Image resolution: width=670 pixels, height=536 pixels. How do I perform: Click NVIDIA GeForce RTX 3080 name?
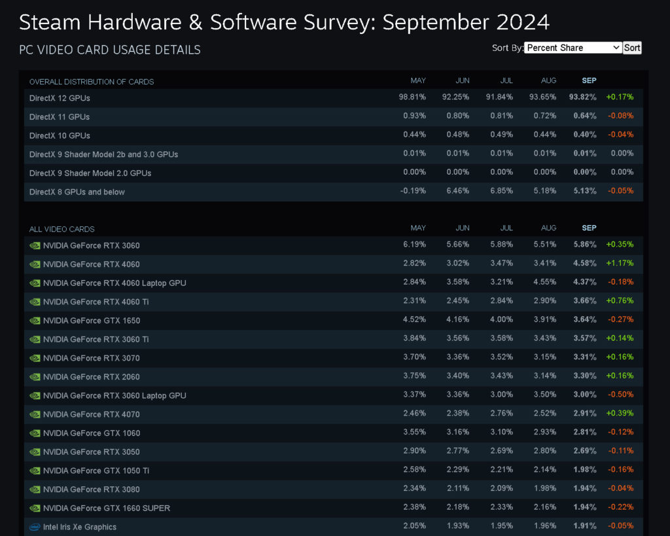coord(92,490)
